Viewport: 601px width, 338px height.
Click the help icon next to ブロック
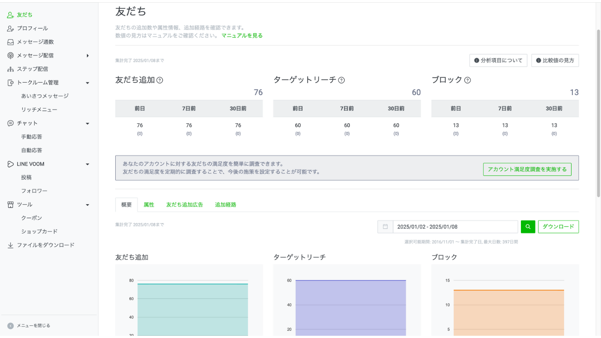[468, 80]
